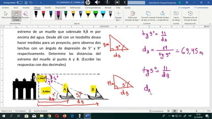Switch to read mode view

[x=168, y=111]
